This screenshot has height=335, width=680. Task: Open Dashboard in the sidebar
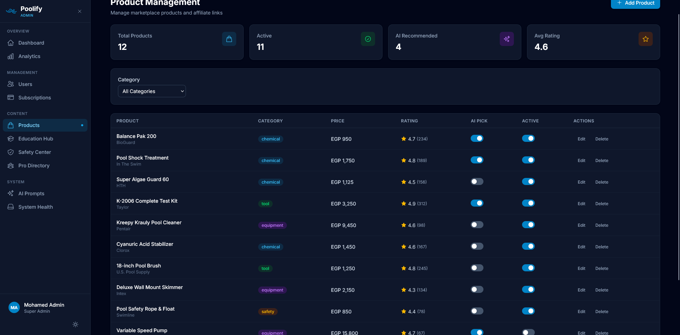point(45,43)
